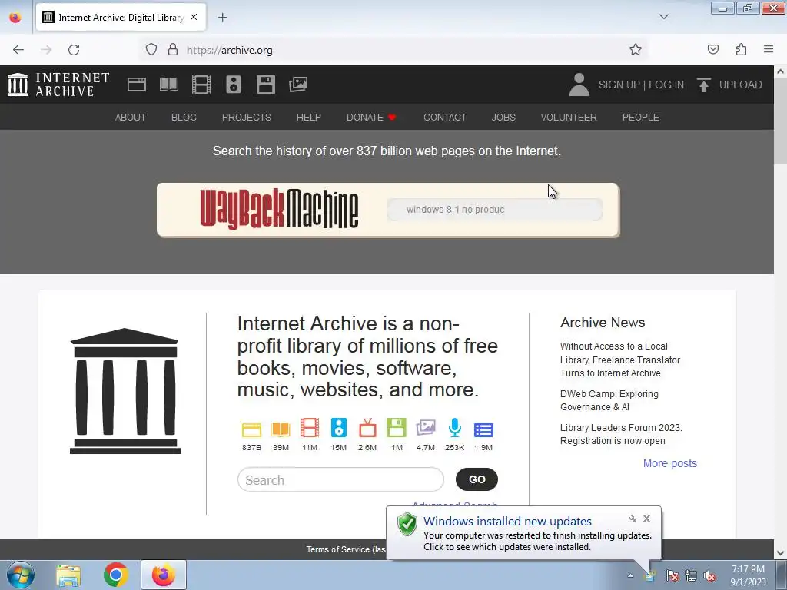Screen dimensions: 787x590
Task: Click the GO search button
Action: pyautogui.click(x=477, y=479)
